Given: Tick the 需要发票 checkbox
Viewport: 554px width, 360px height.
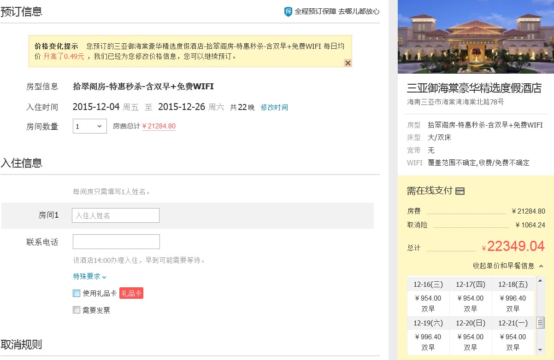Looking at the screenshot, I should (x=77, y=310).
